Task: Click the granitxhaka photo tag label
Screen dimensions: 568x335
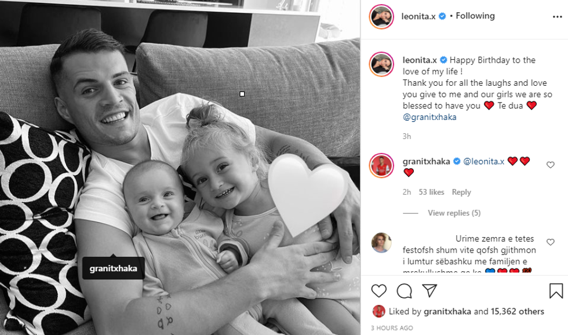Action: click(114, 268)
